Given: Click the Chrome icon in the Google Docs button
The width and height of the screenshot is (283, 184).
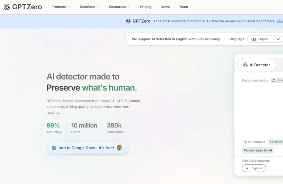Looking at the screenshot, I should click(119, 148).
